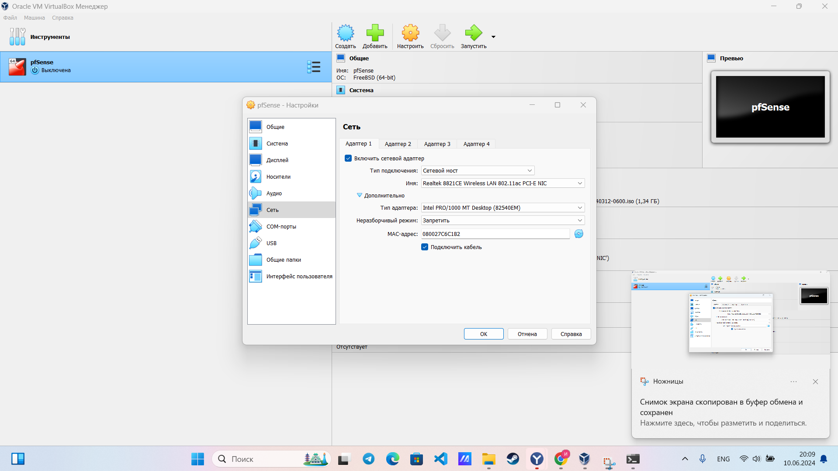
Task: Open Общие settings category
Action: click(x=291, y=127)
